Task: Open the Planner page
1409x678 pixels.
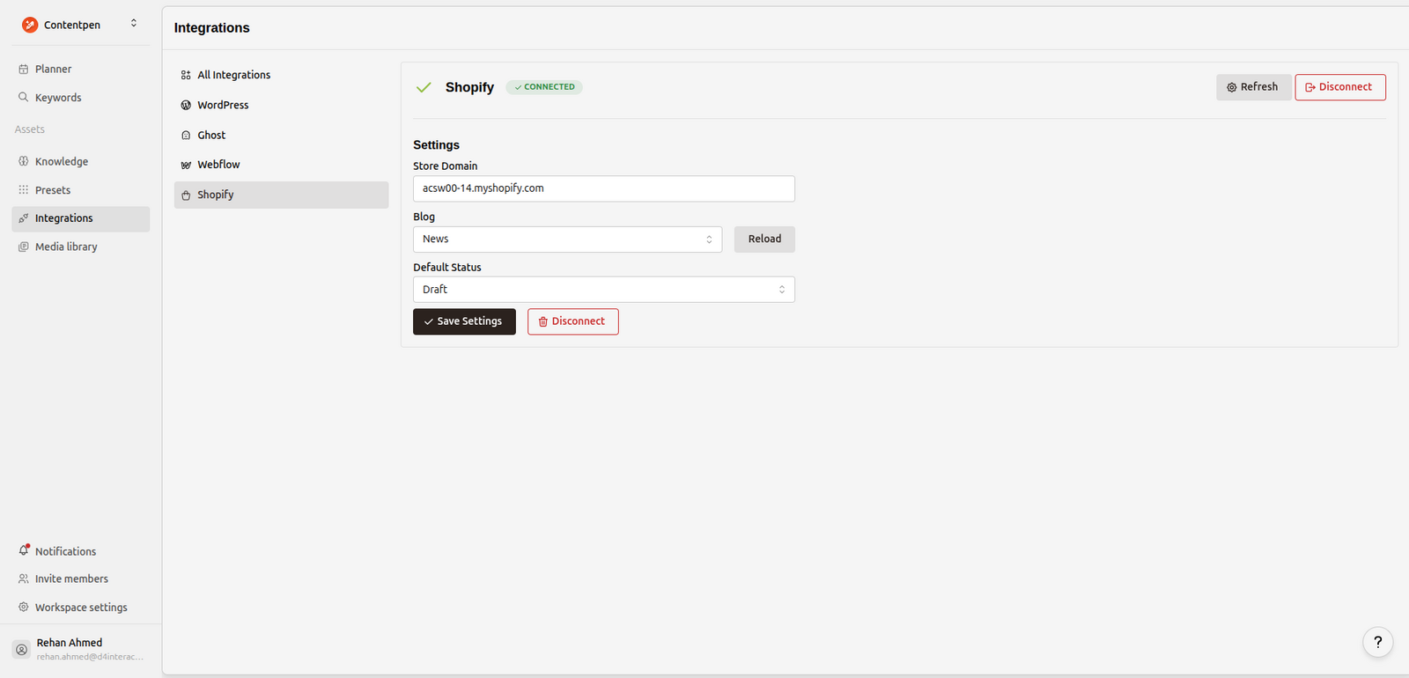Action: pos(53,69)
